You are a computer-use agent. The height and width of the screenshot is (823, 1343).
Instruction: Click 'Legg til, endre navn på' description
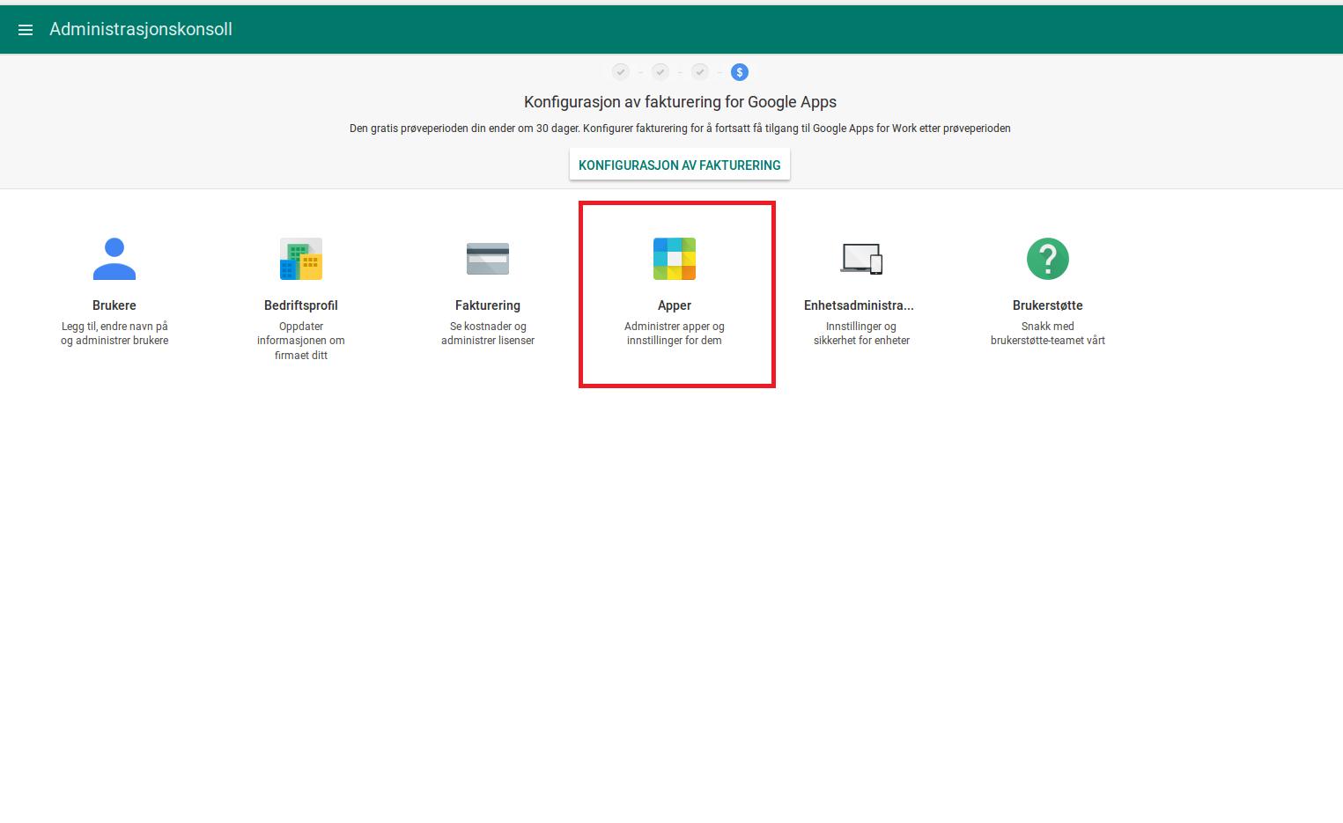pyautogui.click(x=114, y=327)
